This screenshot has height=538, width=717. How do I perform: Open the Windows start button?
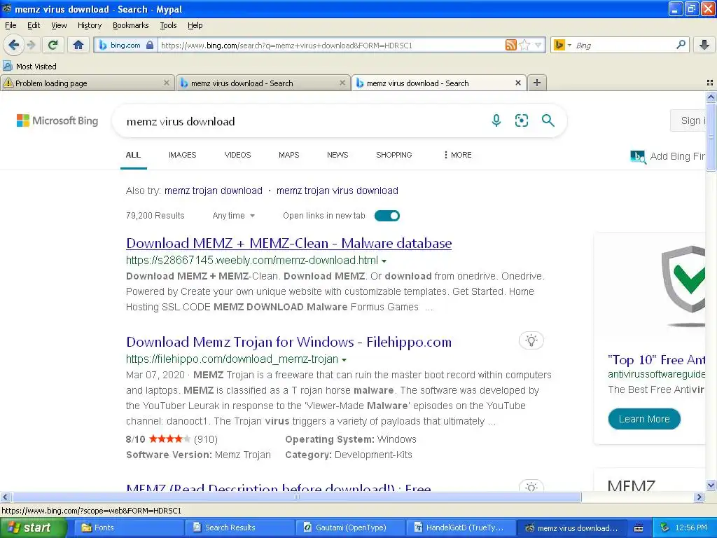34,528
